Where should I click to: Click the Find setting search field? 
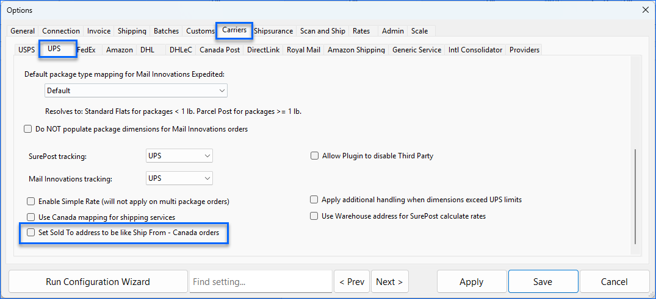261,282
